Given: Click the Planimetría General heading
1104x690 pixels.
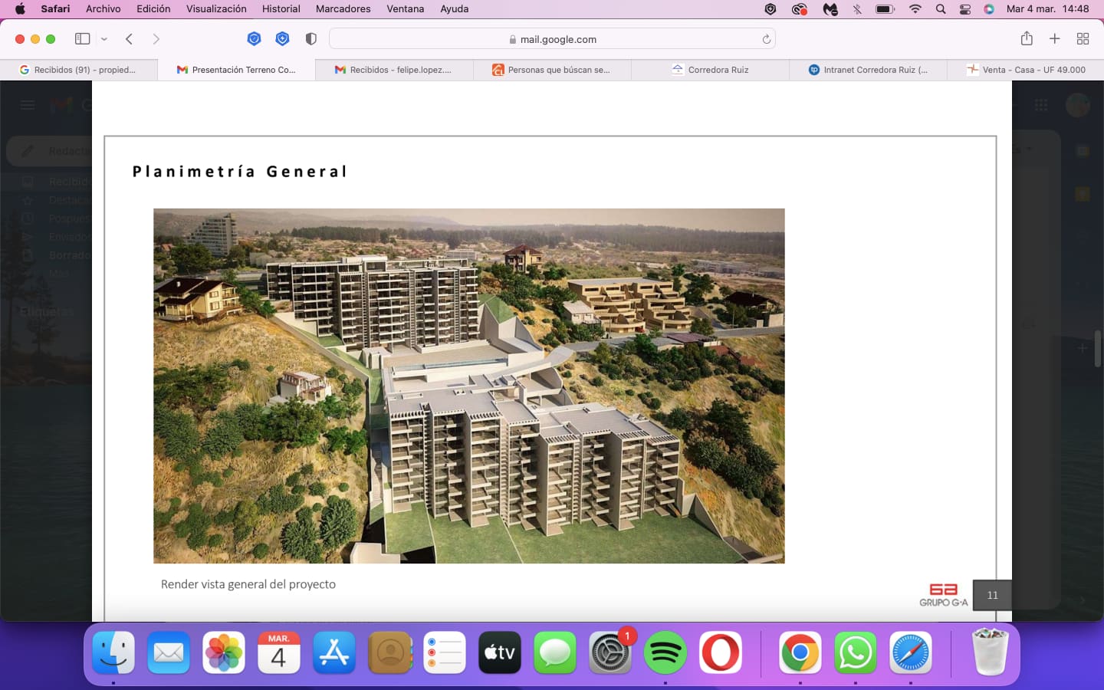Looking at the screenshot, I should [239, 172].
